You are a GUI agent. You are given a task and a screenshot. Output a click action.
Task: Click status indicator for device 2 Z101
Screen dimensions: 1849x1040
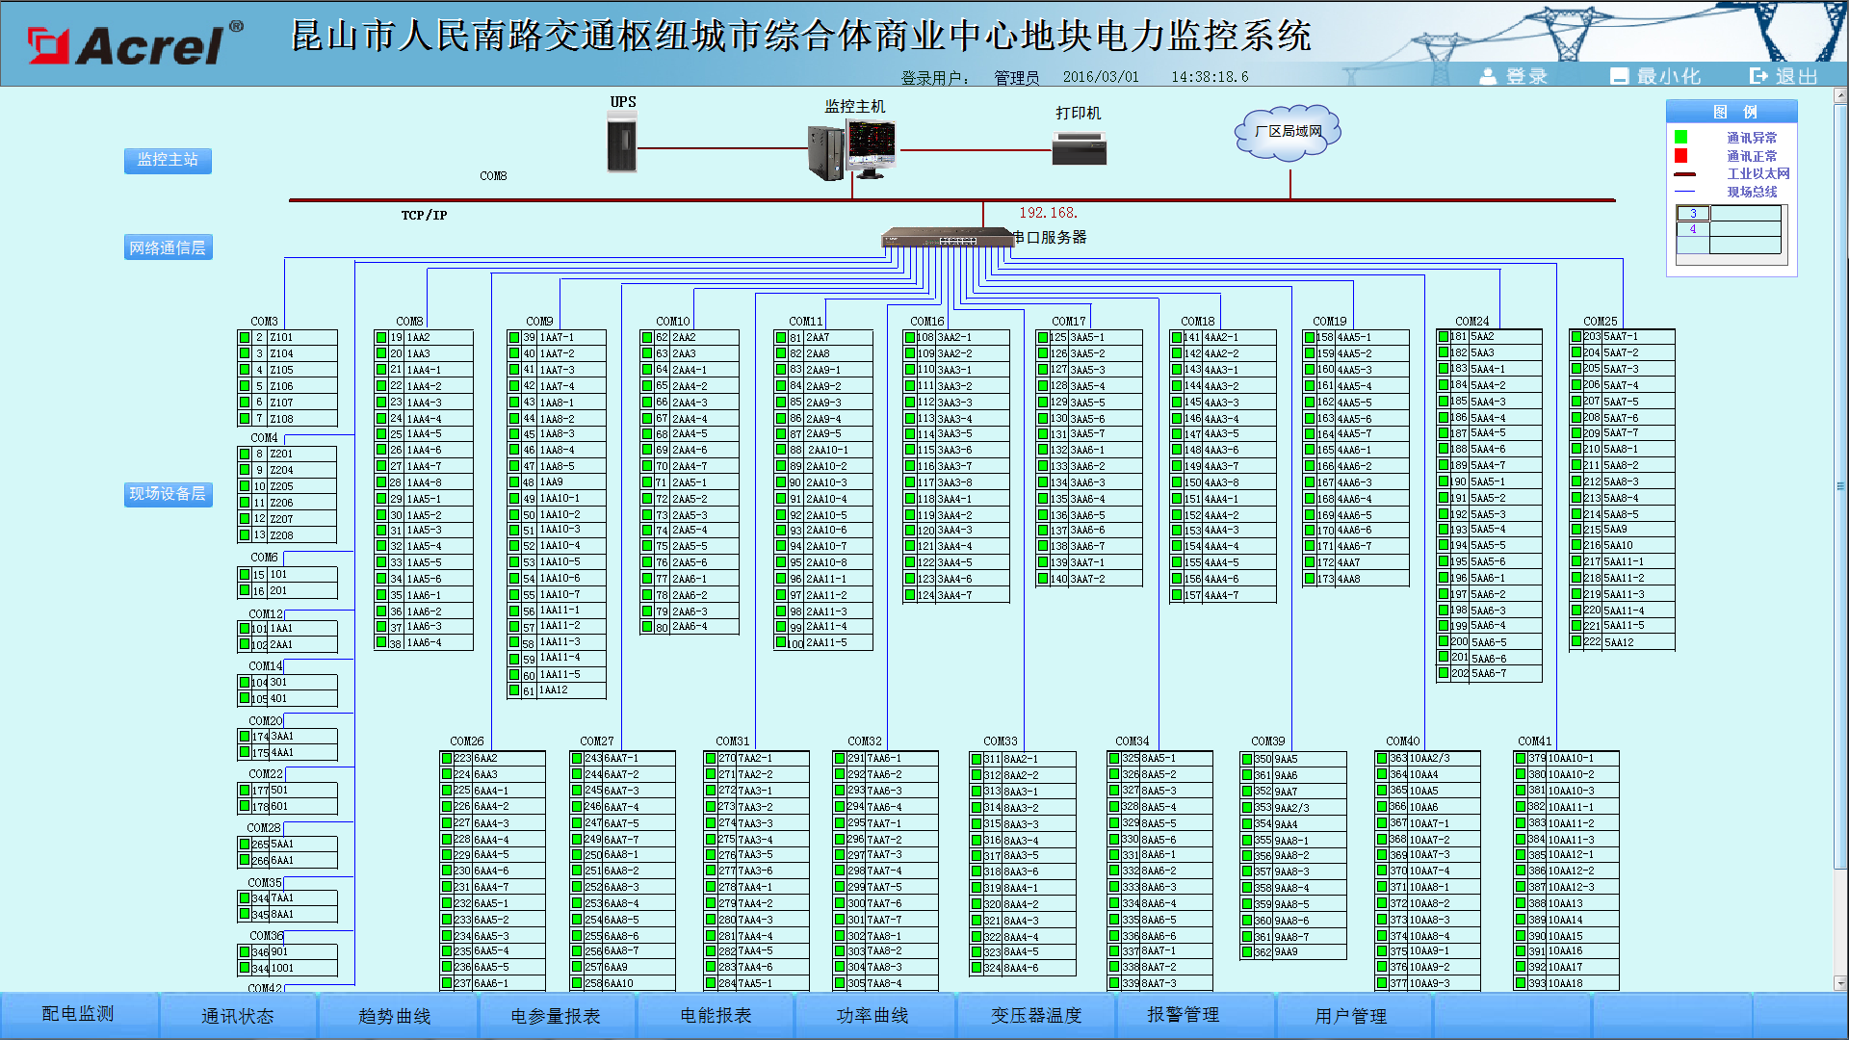pyautogui.click(x=245, y=338)
